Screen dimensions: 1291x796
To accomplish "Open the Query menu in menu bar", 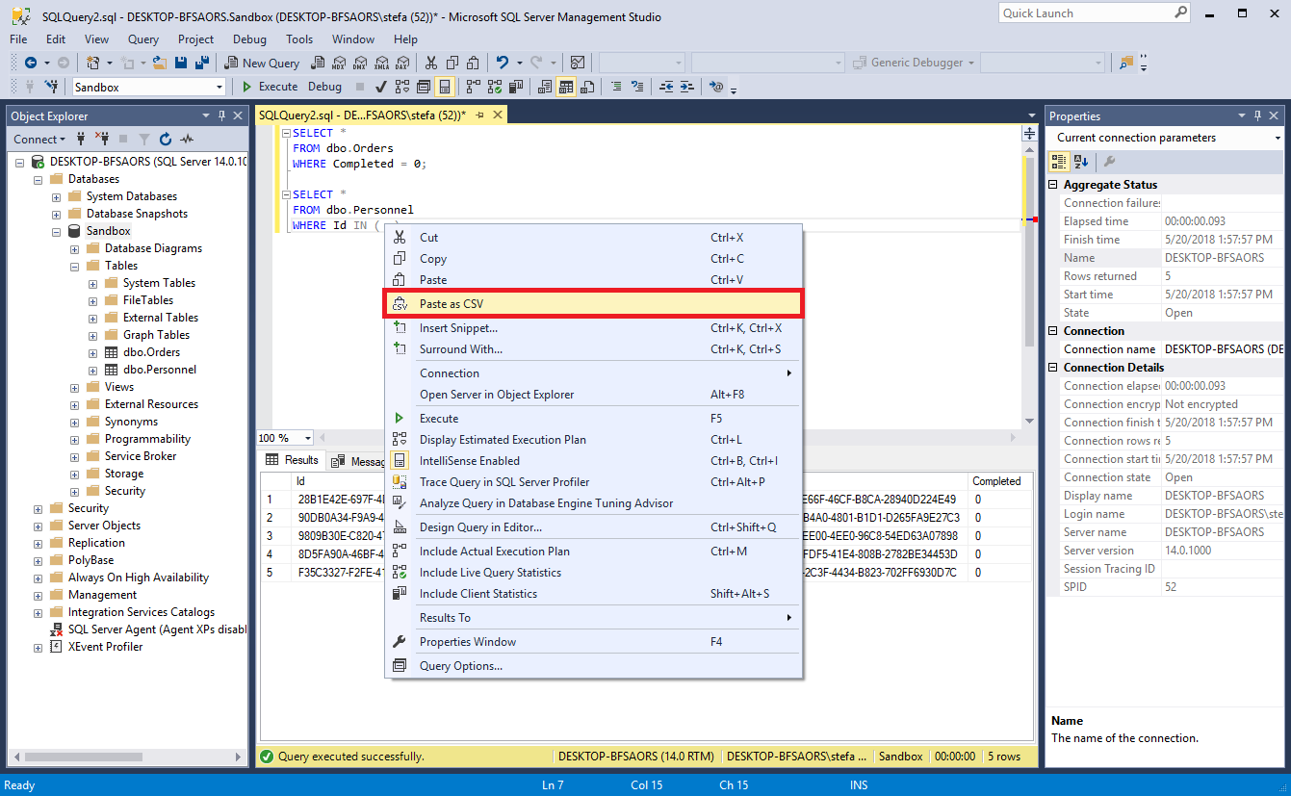I will (x=143, y=39).
